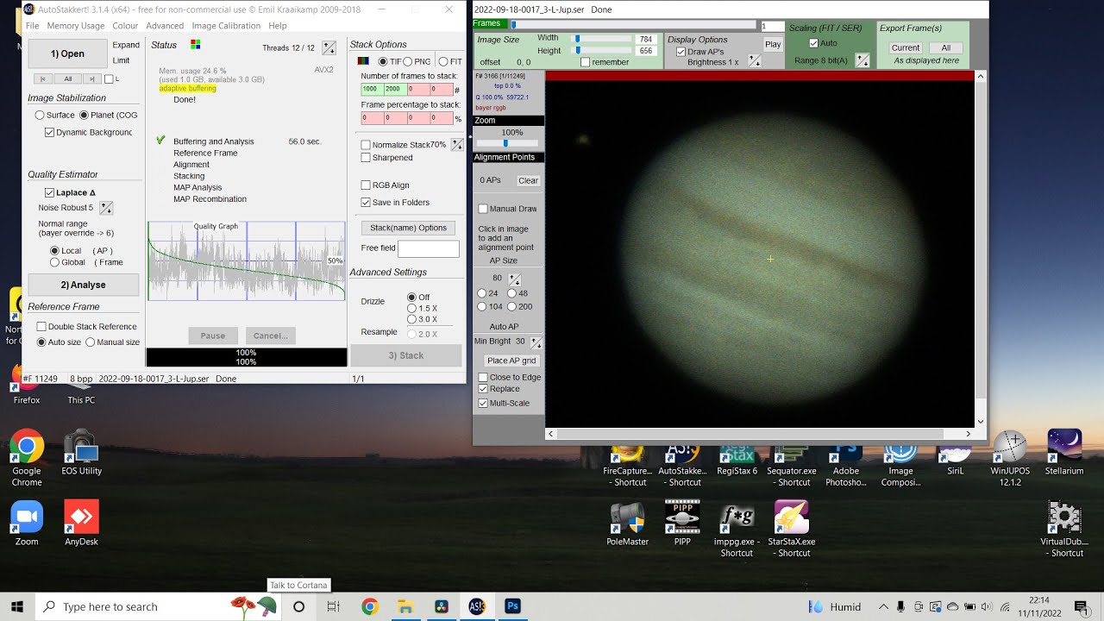
Task: Click DaVinci Resolve icon in taskbar
Action: tap(441, 606)
